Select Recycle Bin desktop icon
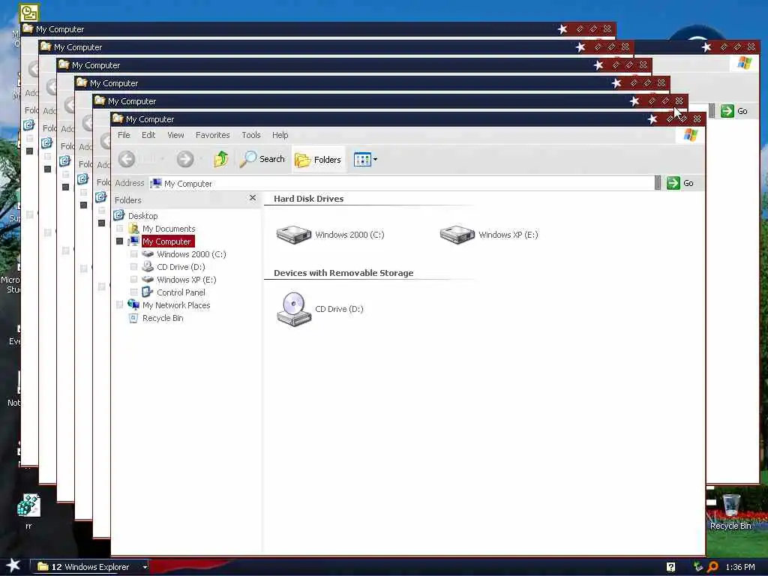Image resolution: width=768 pixels, height=576 pixels. (x=730, y=511)
